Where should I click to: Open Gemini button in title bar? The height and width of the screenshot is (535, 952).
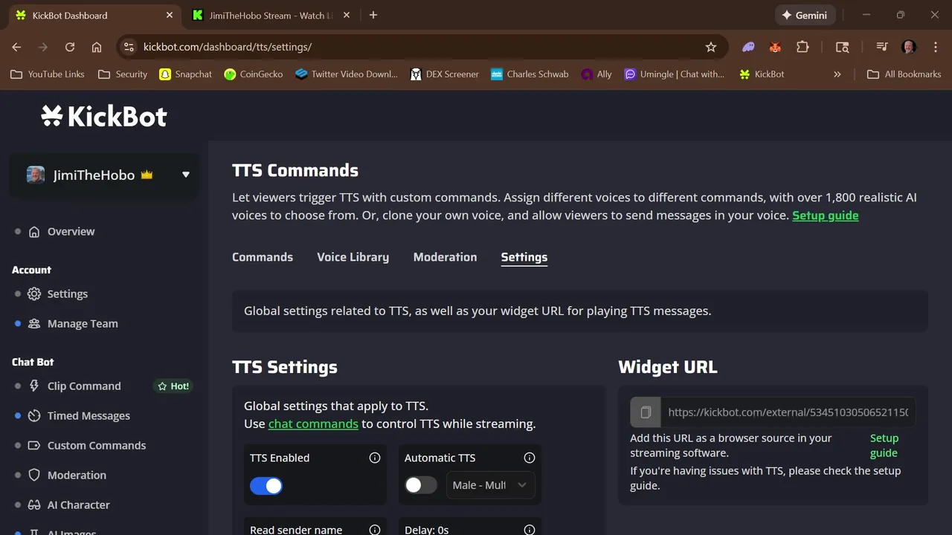(805, 15)
